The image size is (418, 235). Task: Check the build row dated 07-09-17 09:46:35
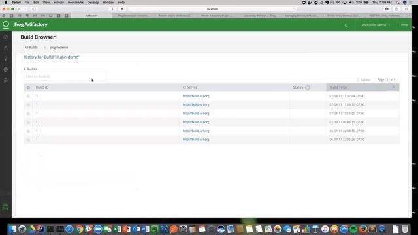tap(28, 122)
